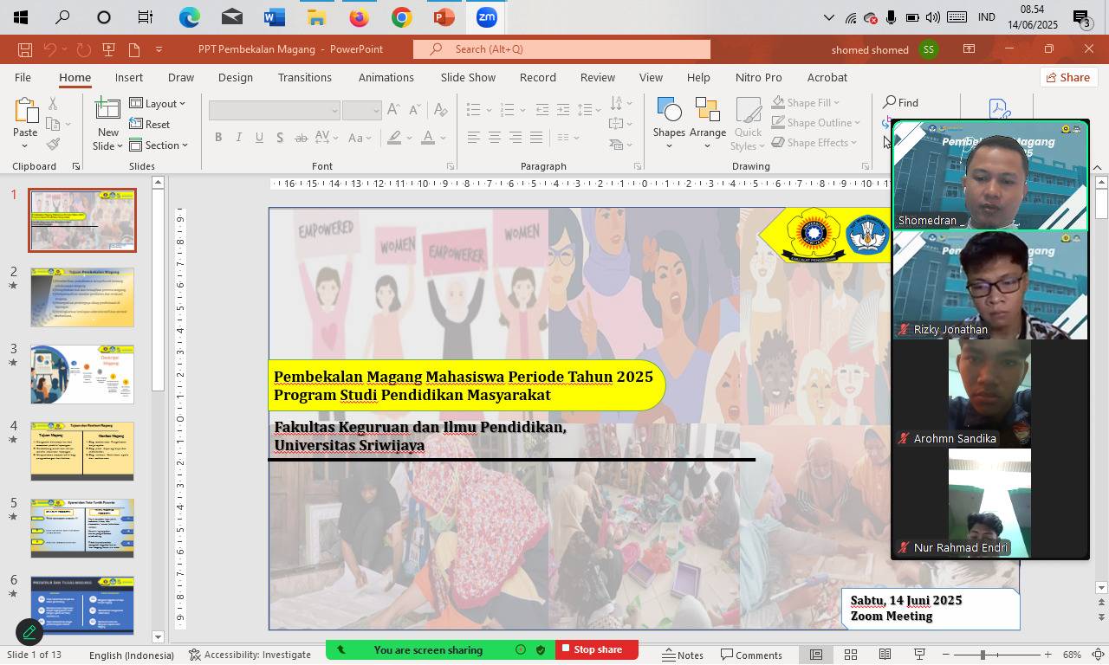Start Slide Show from status bar icon
Image resolution: width=1109 pixels, height=665 pixels.
(919, 655)
